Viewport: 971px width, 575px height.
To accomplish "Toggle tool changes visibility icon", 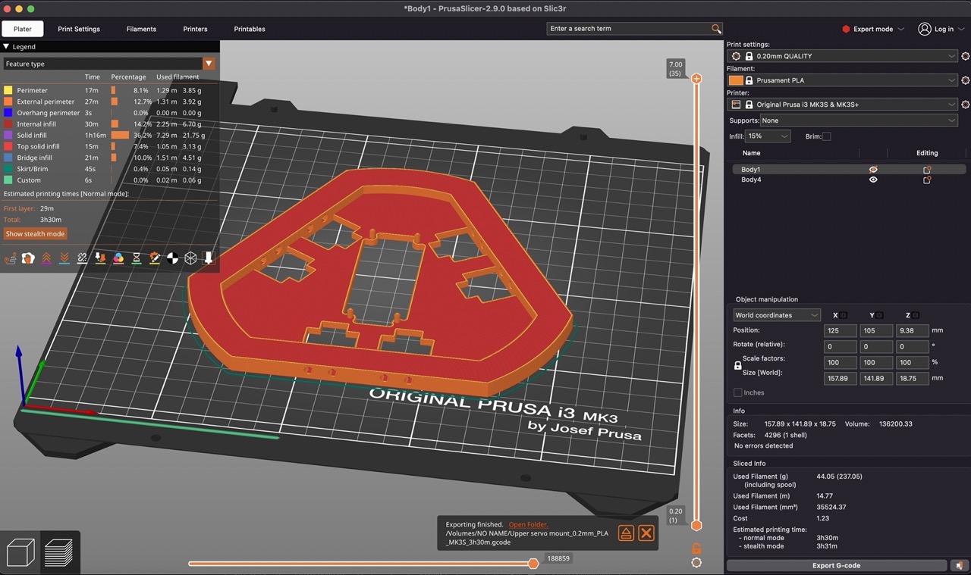I will coord(100,258).
